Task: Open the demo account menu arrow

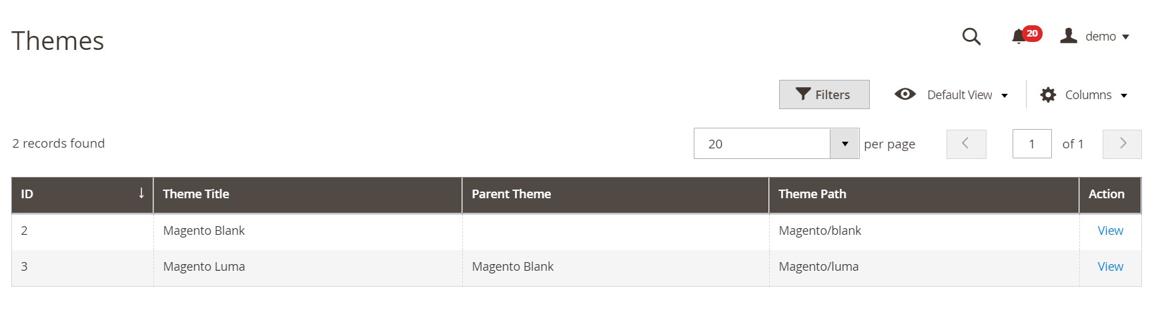Action: [1126, 37]
